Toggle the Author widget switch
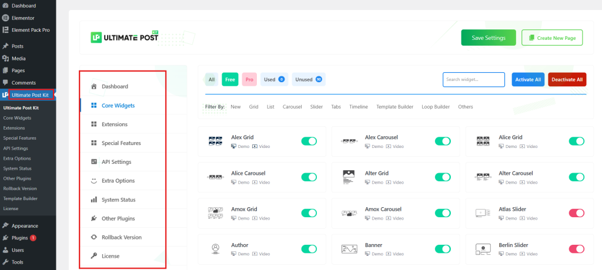This screenshot has height=270, width=602. pyautogui.click(x=309, y=249)
